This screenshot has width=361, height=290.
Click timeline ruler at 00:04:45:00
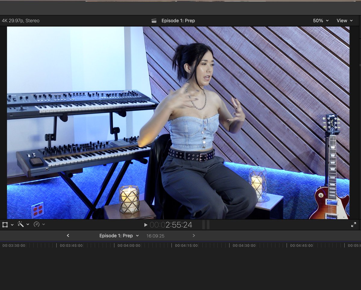click(x=302, y=245)
